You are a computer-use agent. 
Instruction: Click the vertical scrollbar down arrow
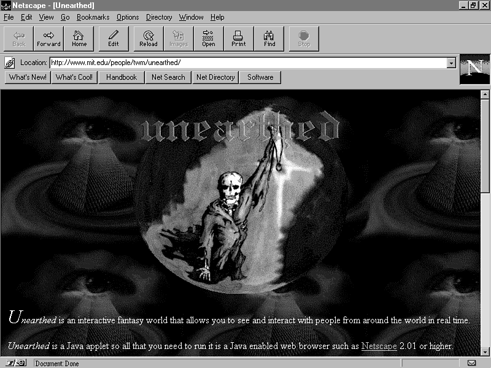(x=485, y=351)
